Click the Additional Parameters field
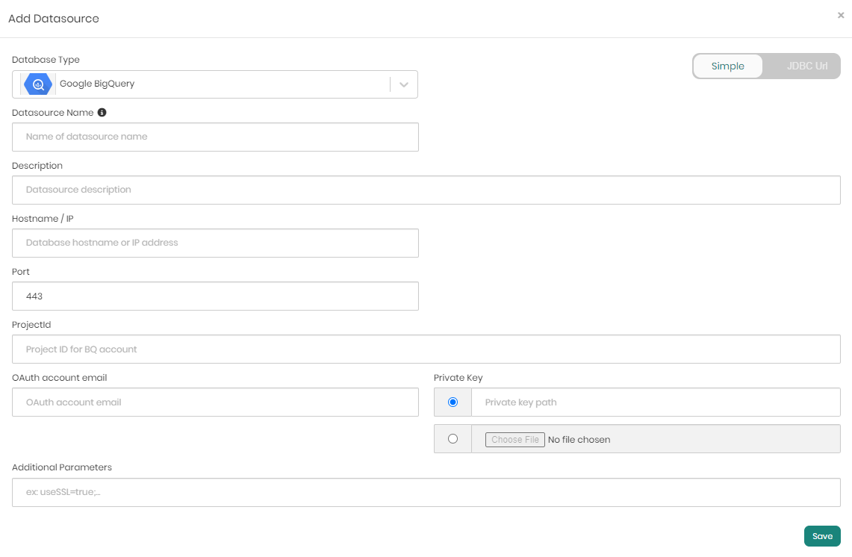The image size is (852, 557). pos(426,492)
